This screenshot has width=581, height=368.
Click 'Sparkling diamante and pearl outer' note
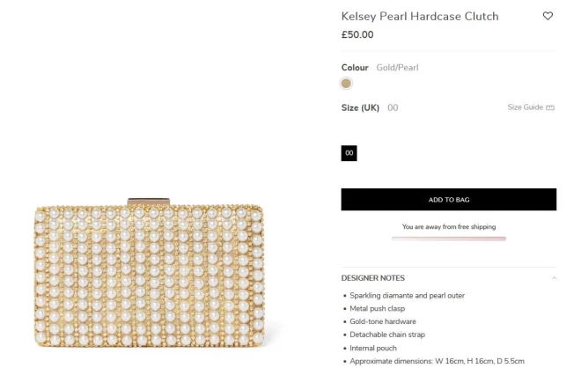407,296
